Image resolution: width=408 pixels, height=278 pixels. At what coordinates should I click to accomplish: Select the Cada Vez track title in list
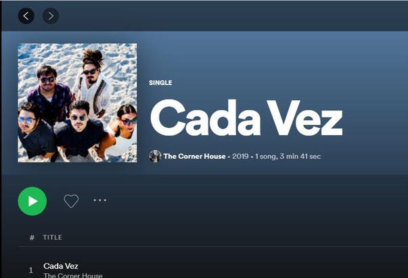coord(61,266)
